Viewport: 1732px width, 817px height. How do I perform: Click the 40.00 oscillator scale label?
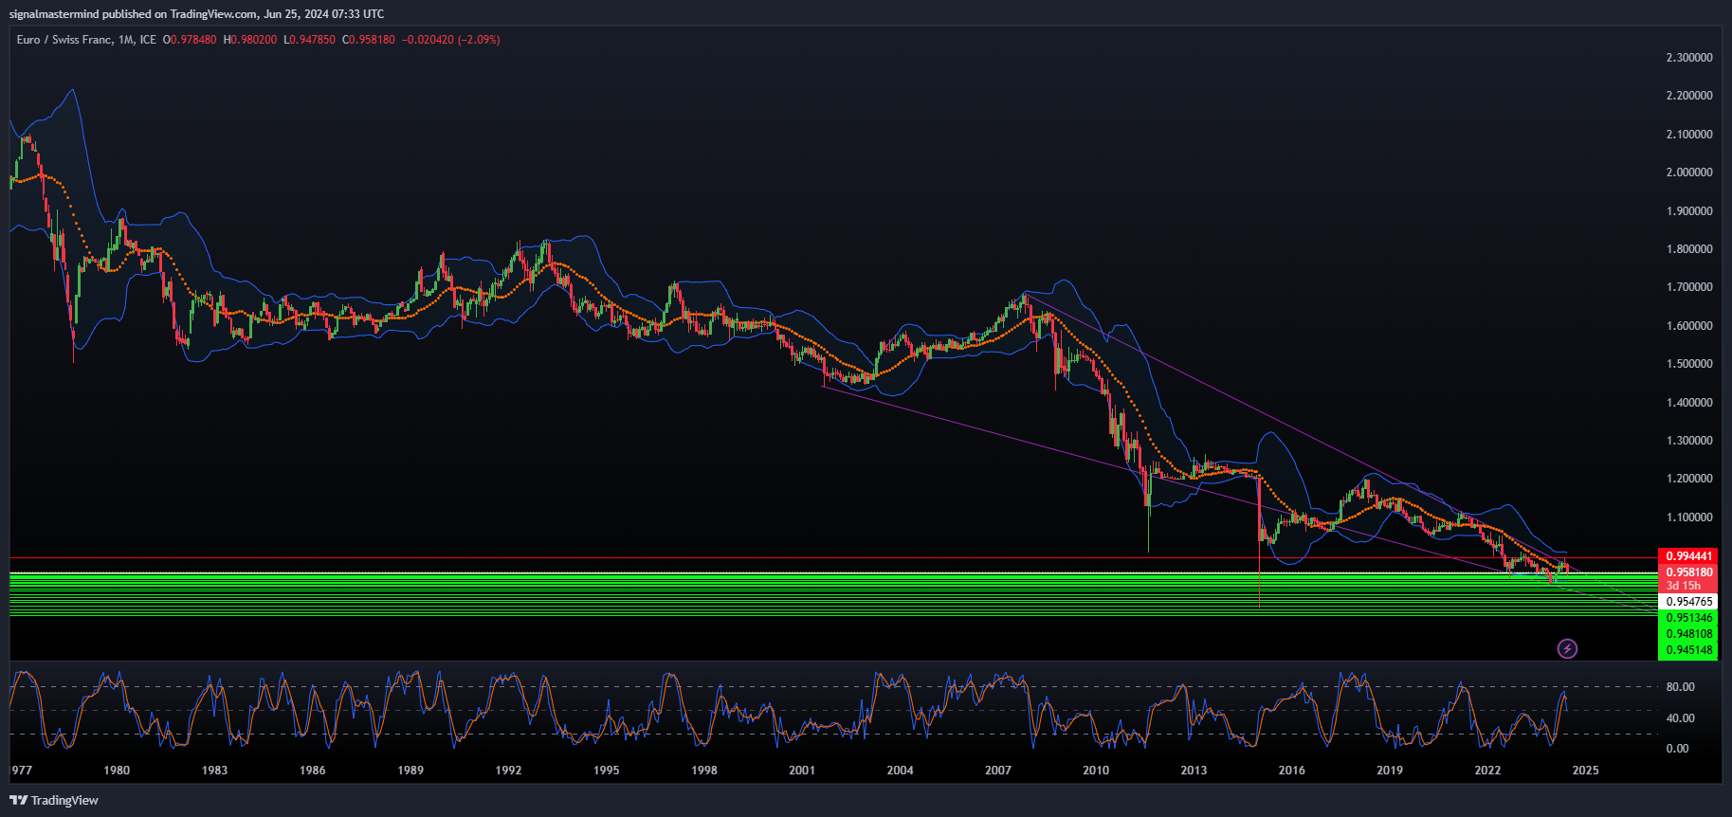pyautogui.click(x=1680, y=718)
